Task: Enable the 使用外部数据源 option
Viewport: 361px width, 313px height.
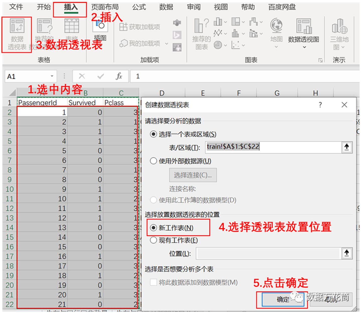Action: [153, 161]
